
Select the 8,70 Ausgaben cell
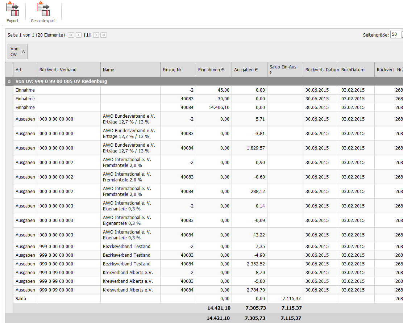[x=250, y=273]
